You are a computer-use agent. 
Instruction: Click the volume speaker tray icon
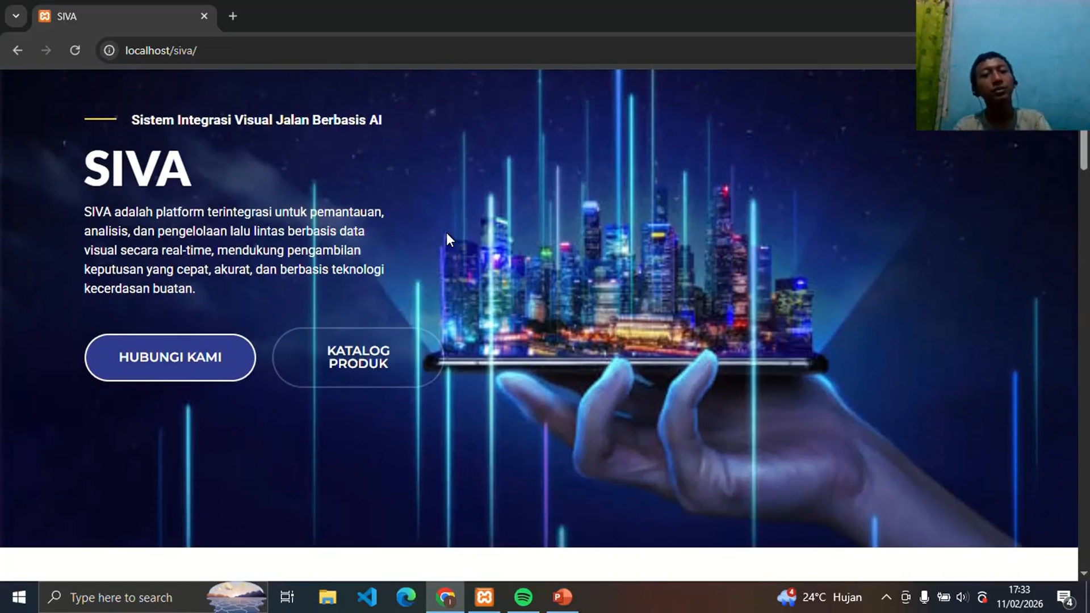(962, 597)
